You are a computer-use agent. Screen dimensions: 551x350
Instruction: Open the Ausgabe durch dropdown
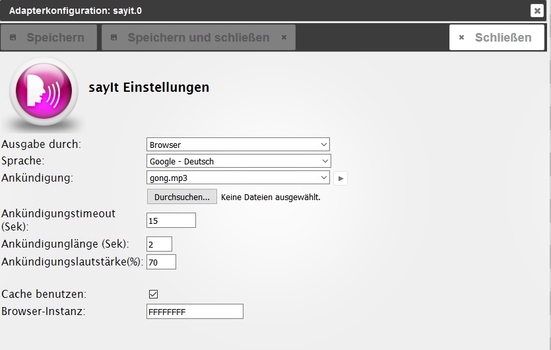point(238,145)
